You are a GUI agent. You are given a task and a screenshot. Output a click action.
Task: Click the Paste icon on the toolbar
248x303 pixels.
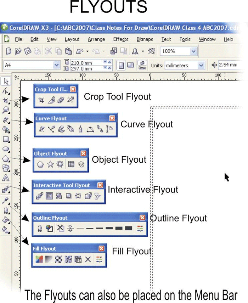coord(68,51)
